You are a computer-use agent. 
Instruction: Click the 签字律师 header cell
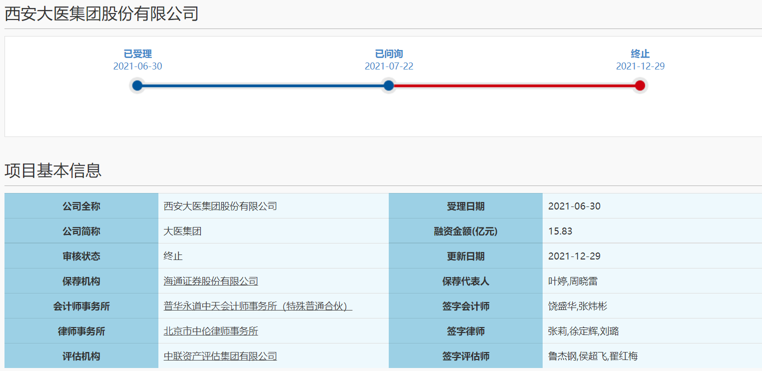pos(466,331)
